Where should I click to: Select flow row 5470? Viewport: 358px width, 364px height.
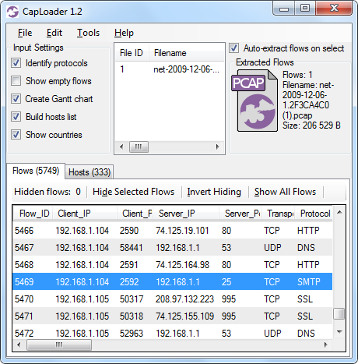tap(173, 299)
